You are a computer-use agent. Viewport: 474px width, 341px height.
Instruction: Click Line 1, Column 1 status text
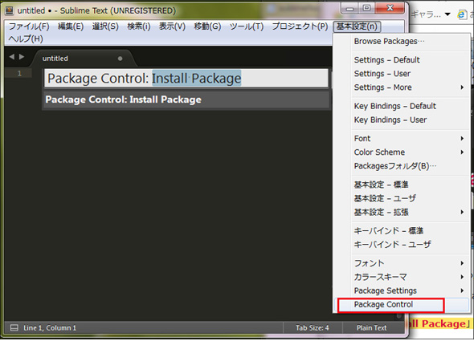(50, 327)
